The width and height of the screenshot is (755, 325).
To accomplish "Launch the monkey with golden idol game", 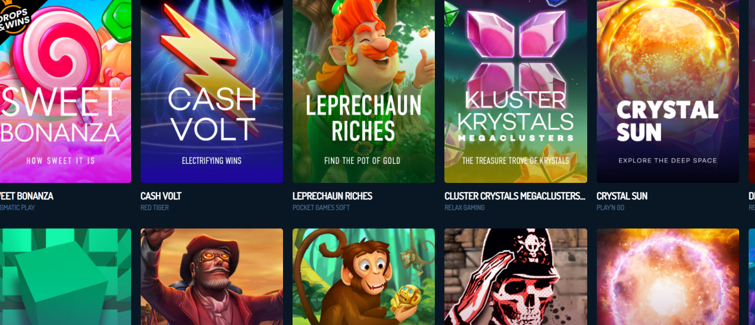I will pyautogui.click(x=364, y=277).
